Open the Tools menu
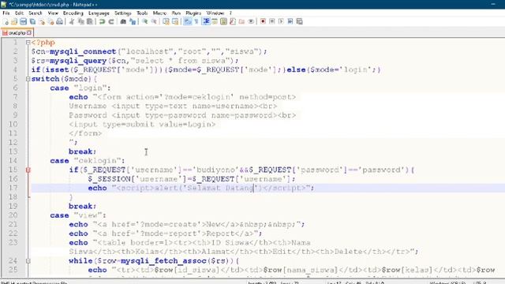 click(x=142, y=13)
